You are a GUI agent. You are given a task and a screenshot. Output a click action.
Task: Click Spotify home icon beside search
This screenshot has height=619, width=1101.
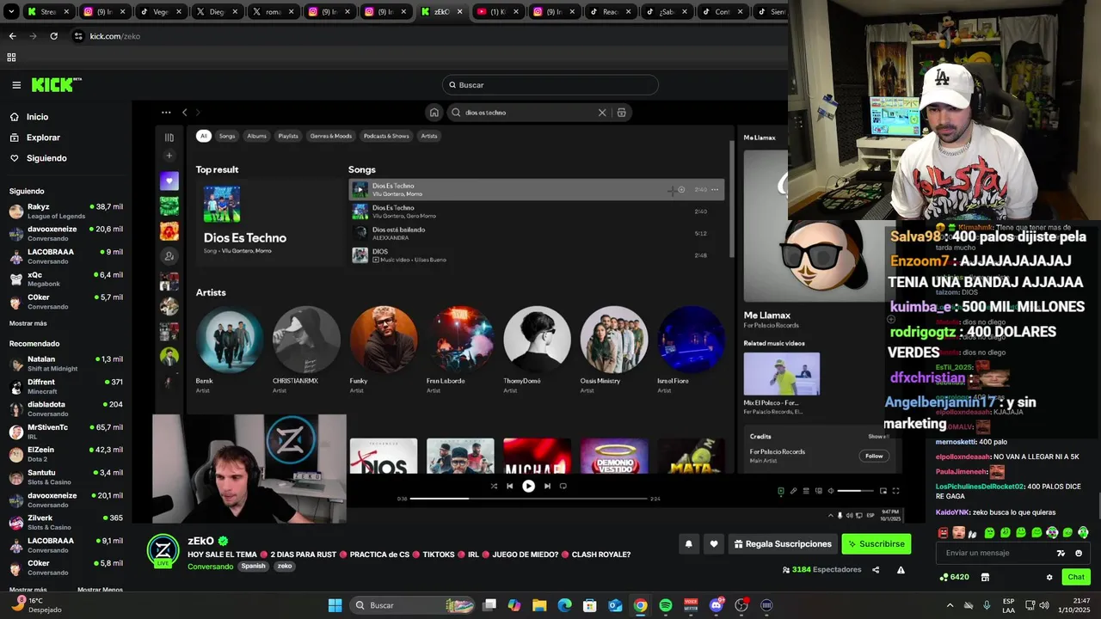click(x=434, y=113)
